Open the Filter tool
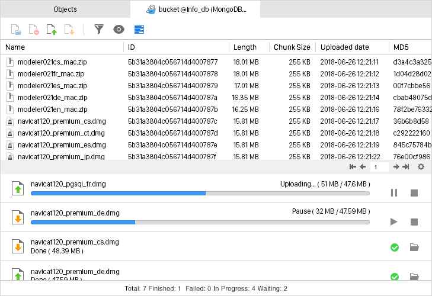Image resolution: width=432 pixels, height=296 pixels. click(x=100, y=30)
